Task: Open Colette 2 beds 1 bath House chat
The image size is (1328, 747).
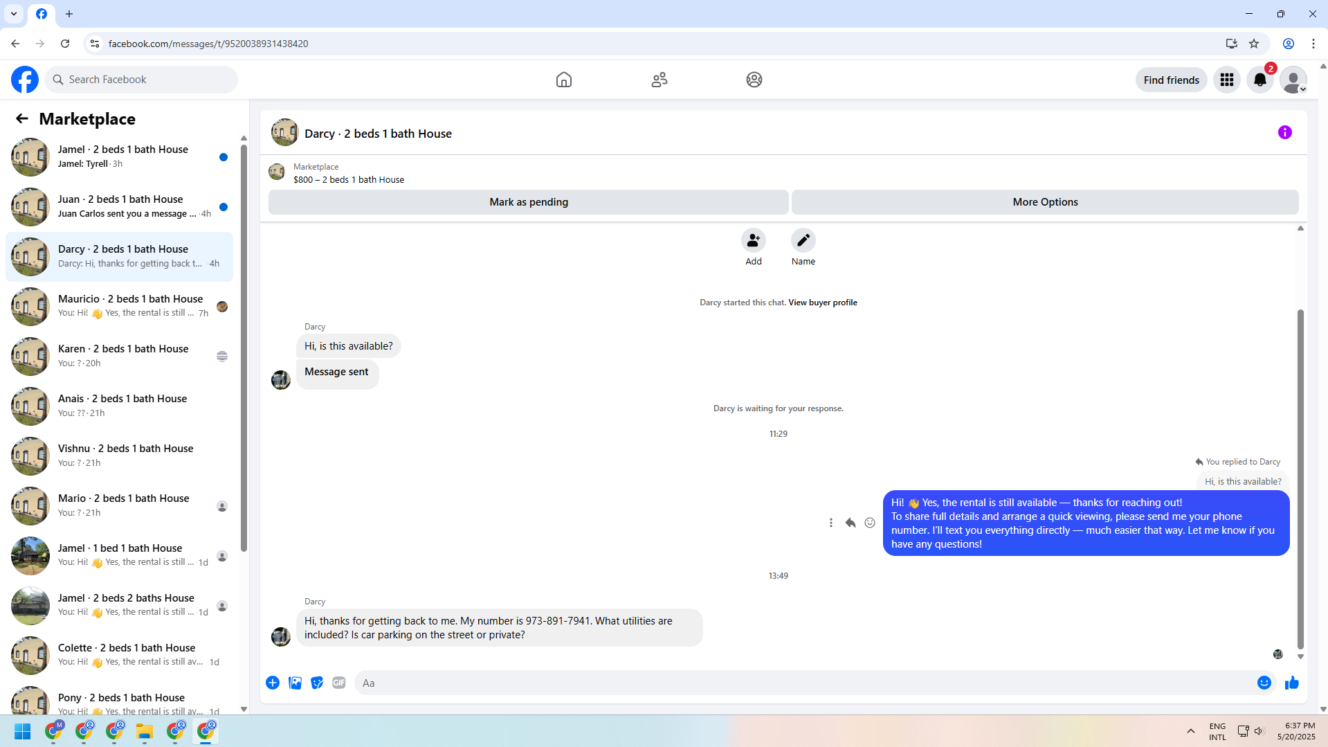Action: click(119, 656)
